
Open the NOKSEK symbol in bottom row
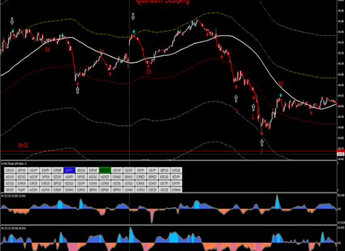click(x=10, y=190)
